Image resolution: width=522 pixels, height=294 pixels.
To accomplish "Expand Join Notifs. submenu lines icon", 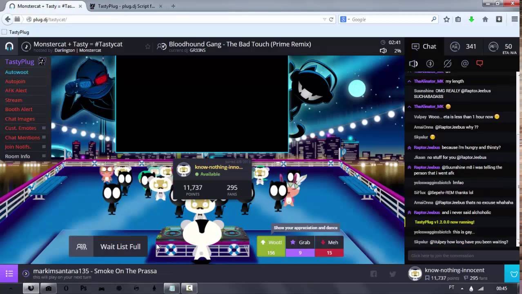I will coord(44,147).
